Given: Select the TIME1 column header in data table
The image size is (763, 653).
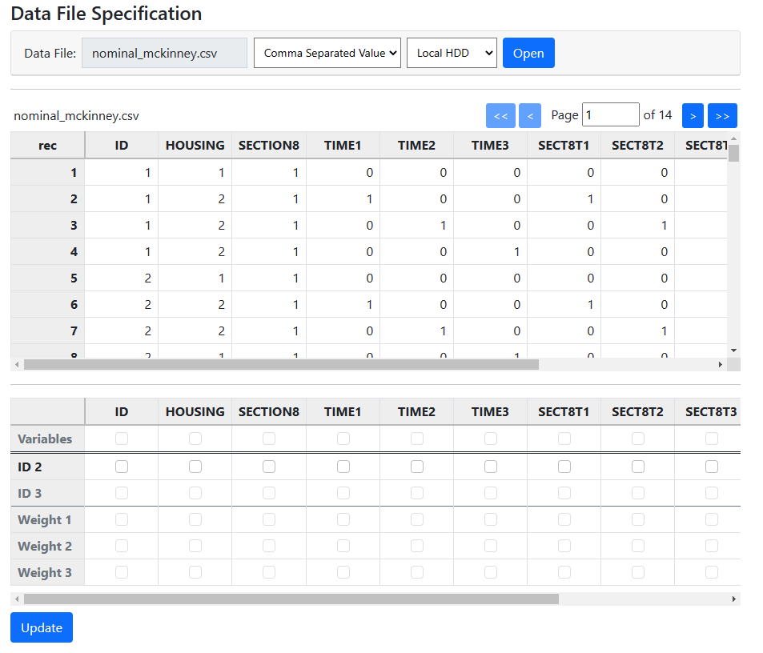Looking at the screenshot, I should [343, 145].
